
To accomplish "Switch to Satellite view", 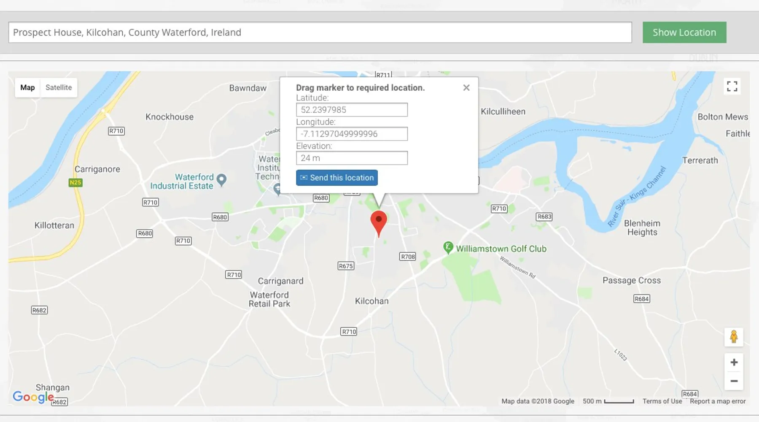I will click(59, 87).
